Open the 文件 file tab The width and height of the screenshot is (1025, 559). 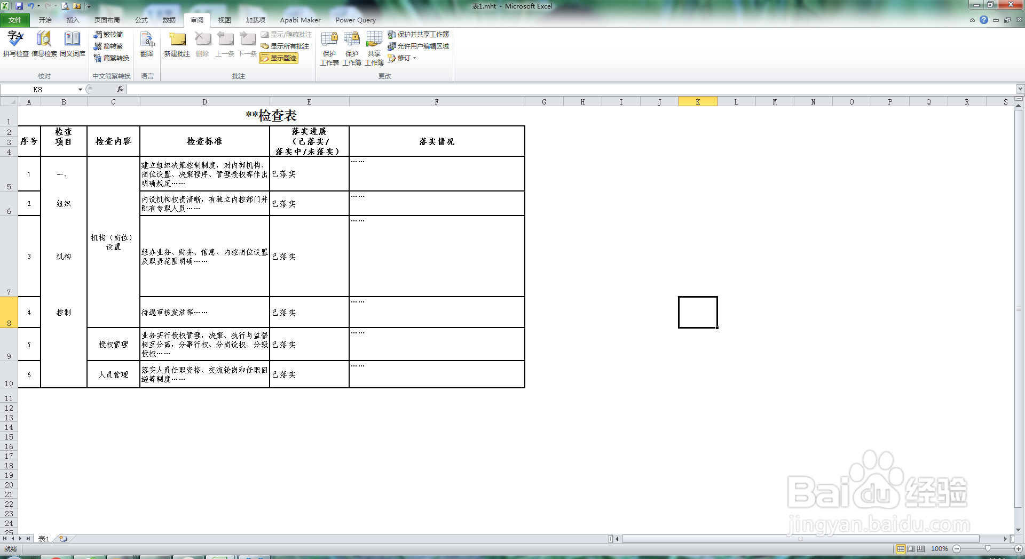[15, 20]
